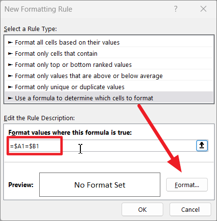Open the Format... options button
Image resolution: width=217 pixels, height=221 pixels.
tap(187, 185)
